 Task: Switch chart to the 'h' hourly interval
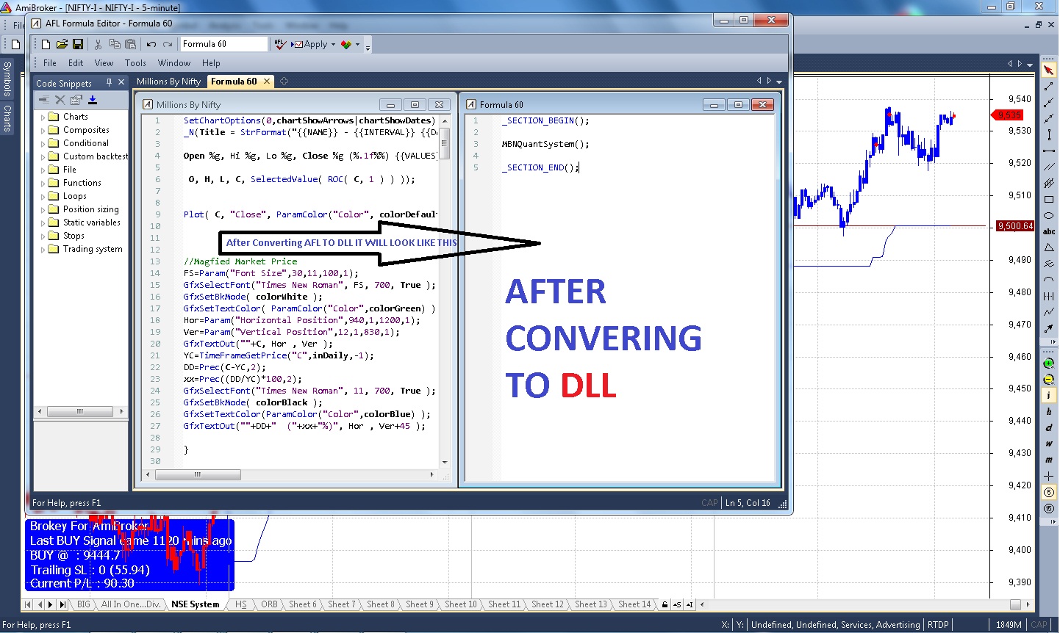1049,411
